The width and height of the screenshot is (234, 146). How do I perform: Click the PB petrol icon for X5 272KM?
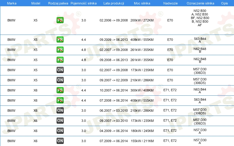pyautogui.click(x=60, y=20)
